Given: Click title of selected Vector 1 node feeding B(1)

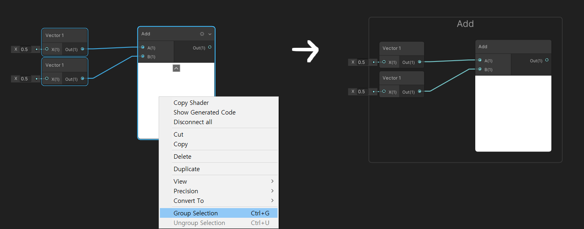Looking at the screenshot, I should pyautogui.click(x=55, y=65).
